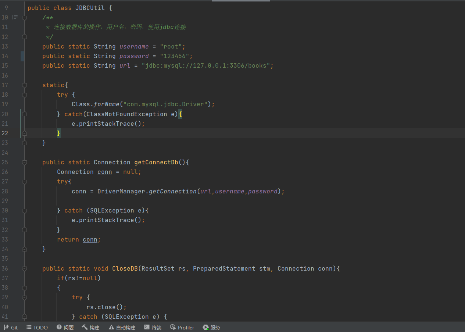Click "Connection conn = null" on line 26
The image size is (465, 332).
click(x=97, y=172)
